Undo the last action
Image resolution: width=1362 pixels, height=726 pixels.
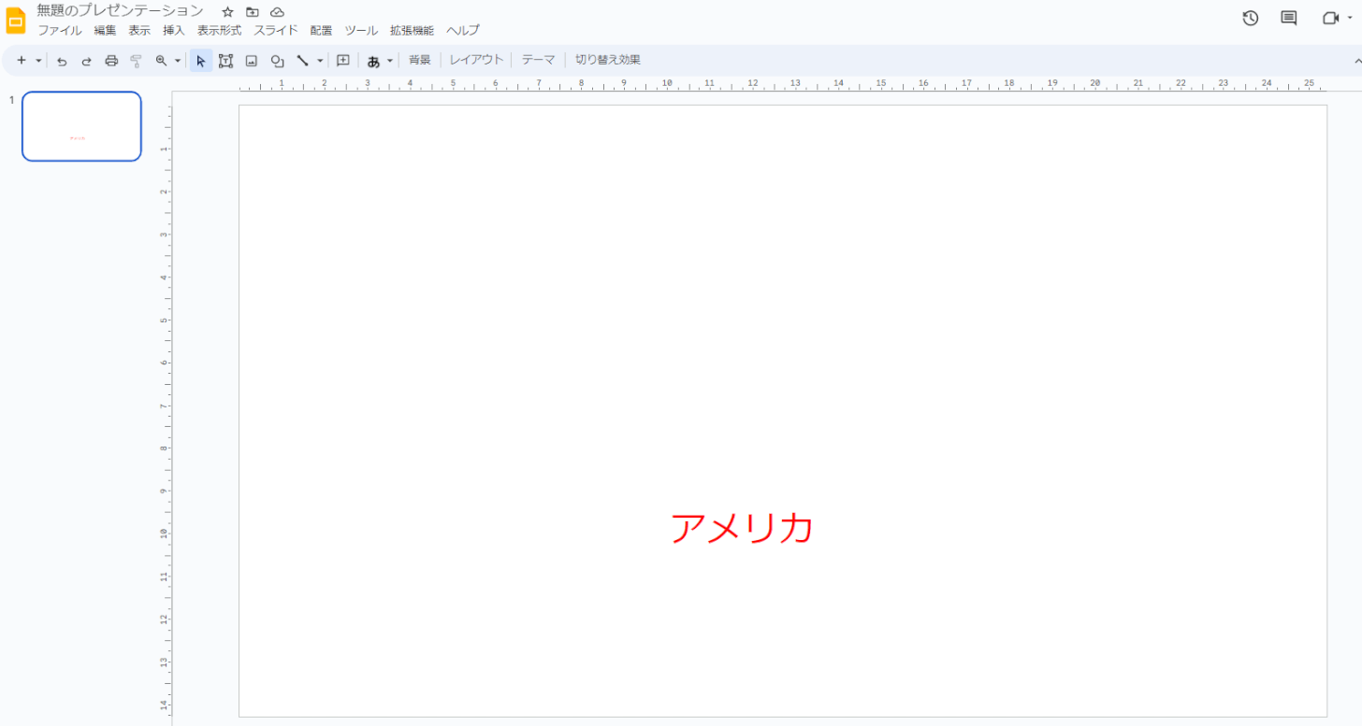(x=62, y=61)
